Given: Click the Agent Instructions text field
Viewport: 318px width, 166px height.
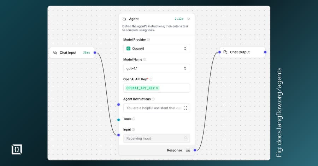Looking at the screenshot, I should point(157,108).
